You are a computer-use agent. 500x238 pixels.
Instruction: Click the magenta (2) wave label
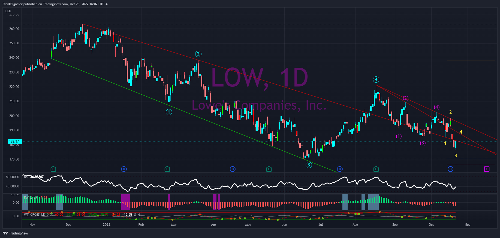click(406, 98)
